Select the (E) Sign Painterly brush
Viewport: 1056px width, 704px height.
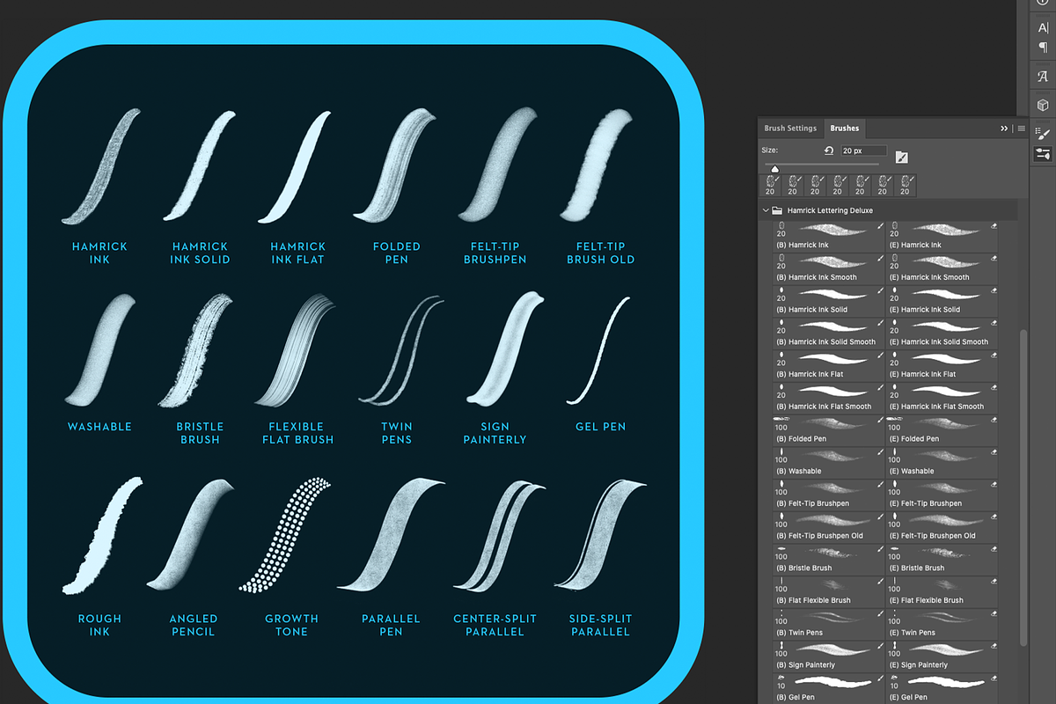click(942, 656)
